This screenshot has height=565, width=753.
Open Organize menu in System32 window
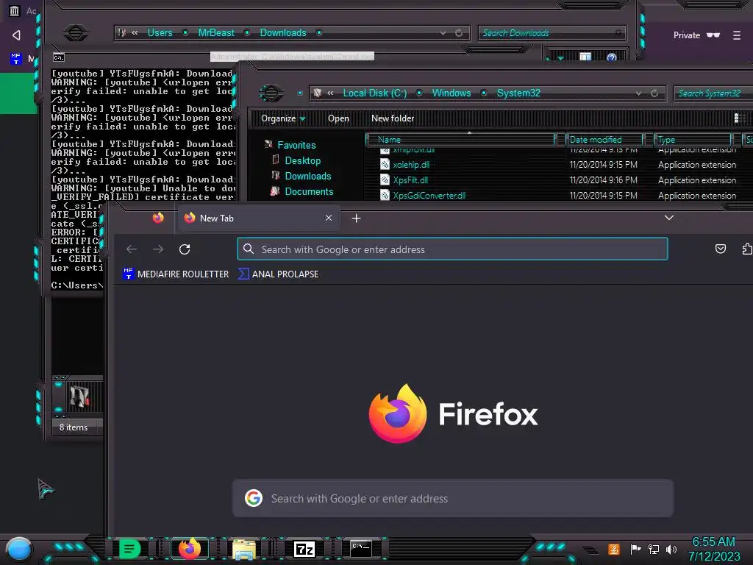pyautogui.click(x=283, y=118)
